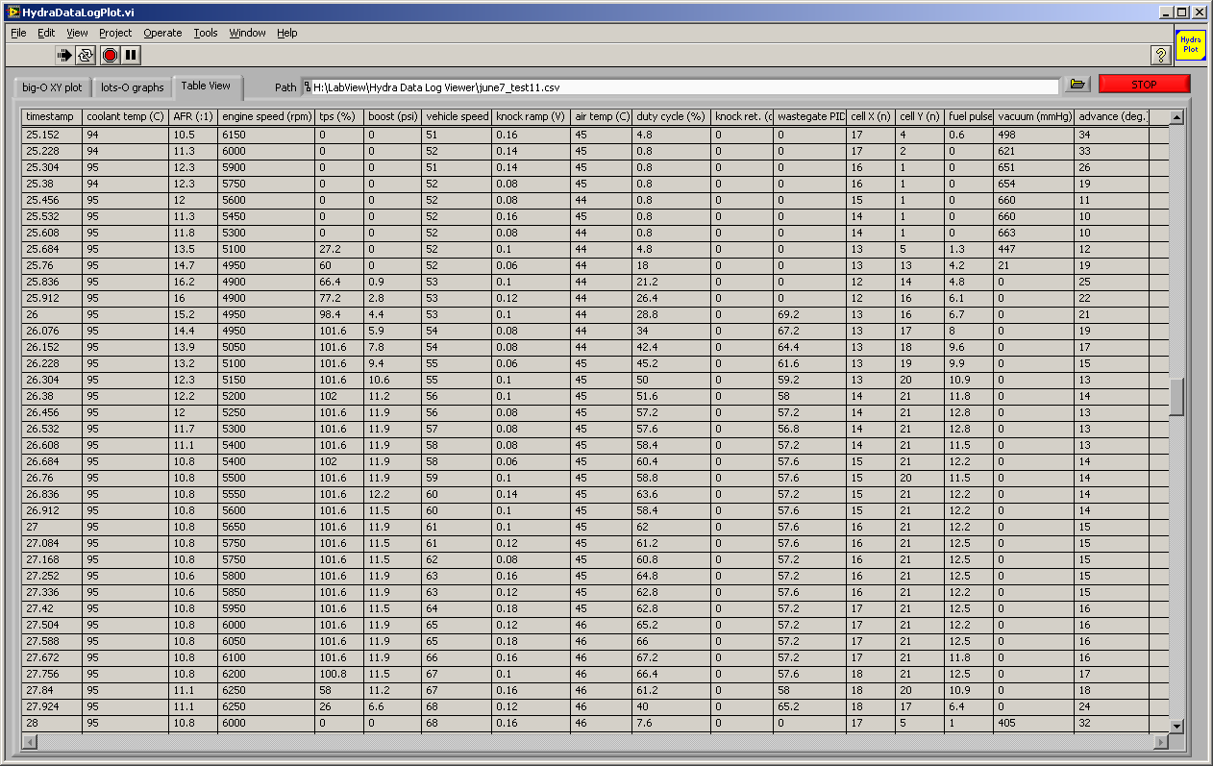Open the Window menu
The image size is (1213, 766).
point(247,33)
